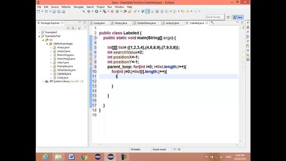This screenshot has width=286, height=161.
Task: Click the Print toolbar icon
Action: [x=63, y=12]
